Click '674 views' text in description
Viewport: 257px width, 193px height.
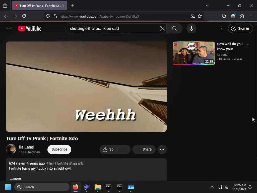pos(17,163)
